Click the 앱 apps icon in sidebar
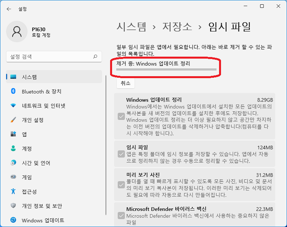The height and width of the screenshot is (227, 287). pyautogui.click(x=13, y=134)
